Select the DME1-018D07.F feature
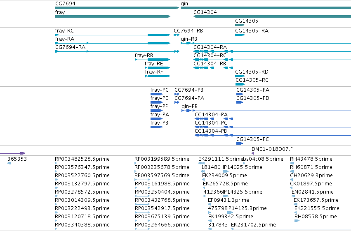The height and width of the screenshot is (231, 351). (x=272, y=149)
